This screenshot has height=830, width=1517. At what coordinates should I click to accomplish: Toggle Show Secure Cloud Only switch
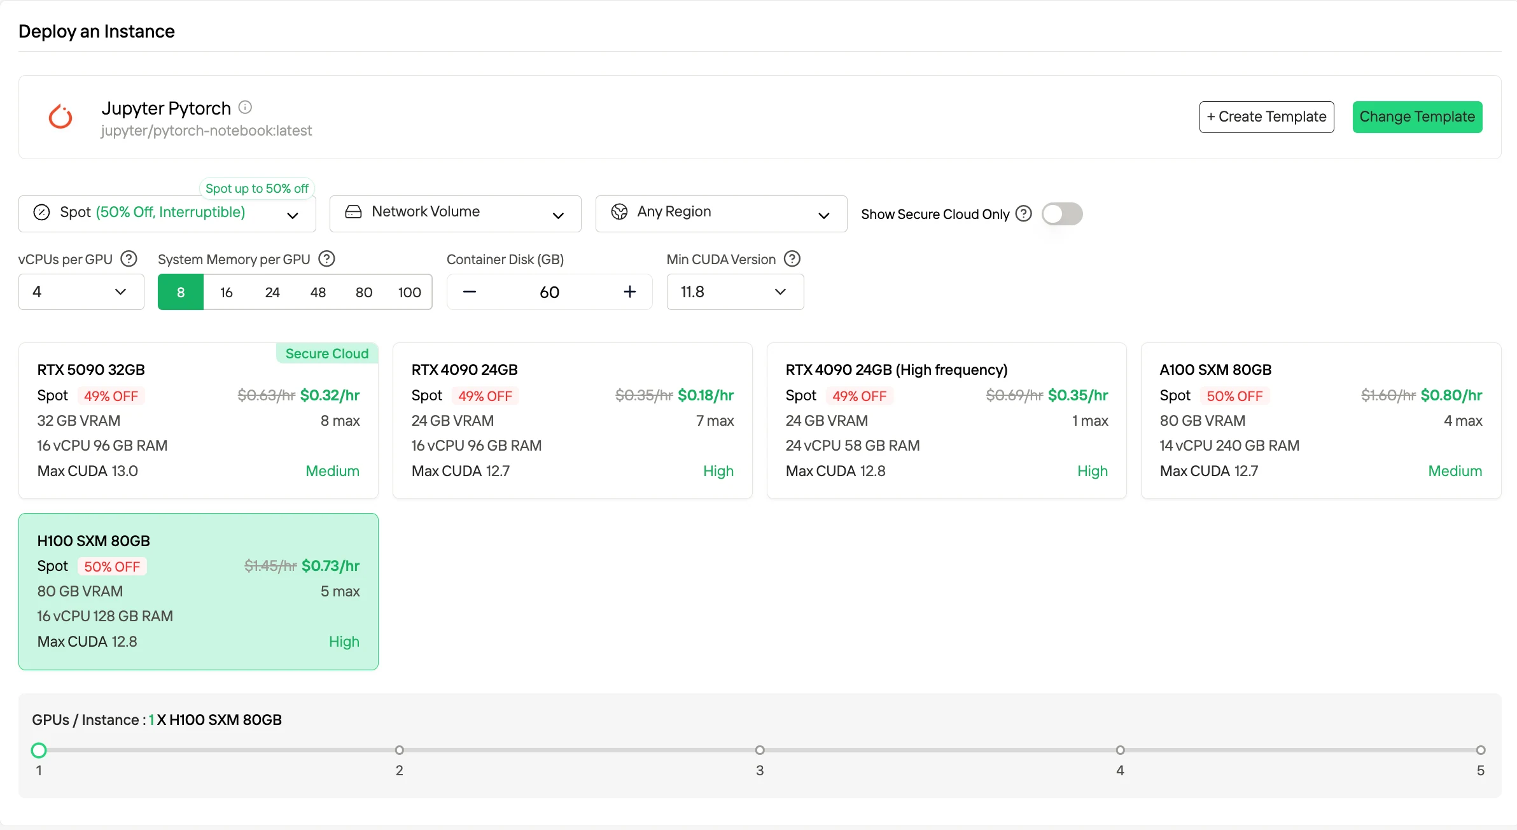click(1062, 214)
